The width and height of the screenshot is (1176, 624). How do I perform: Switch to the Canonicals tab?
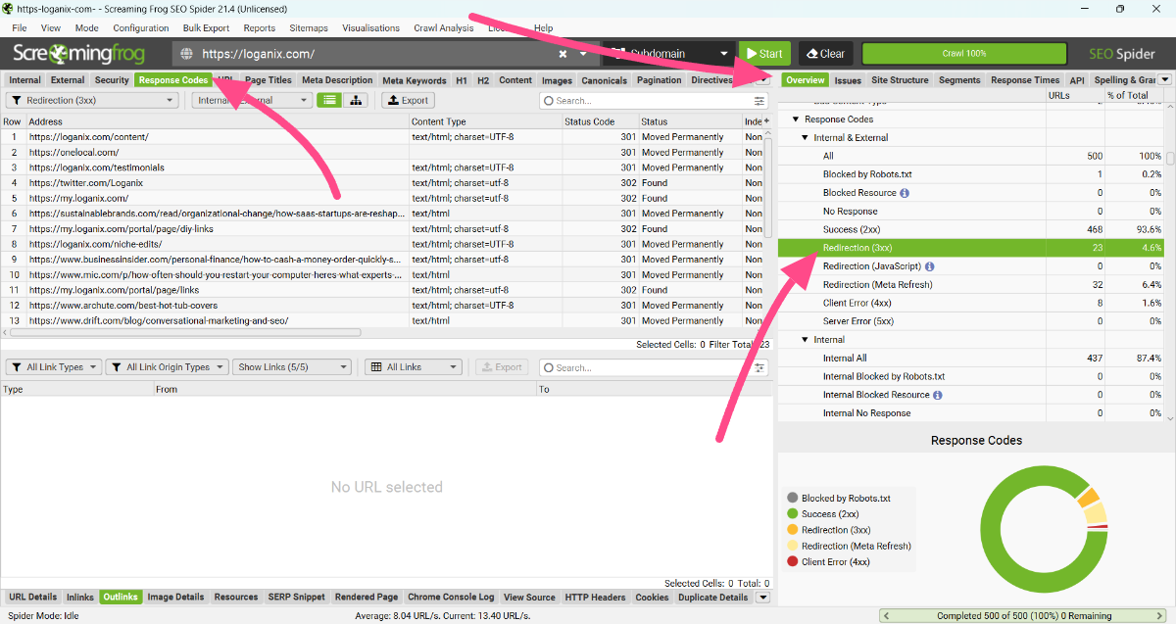(x=604, y=80)
